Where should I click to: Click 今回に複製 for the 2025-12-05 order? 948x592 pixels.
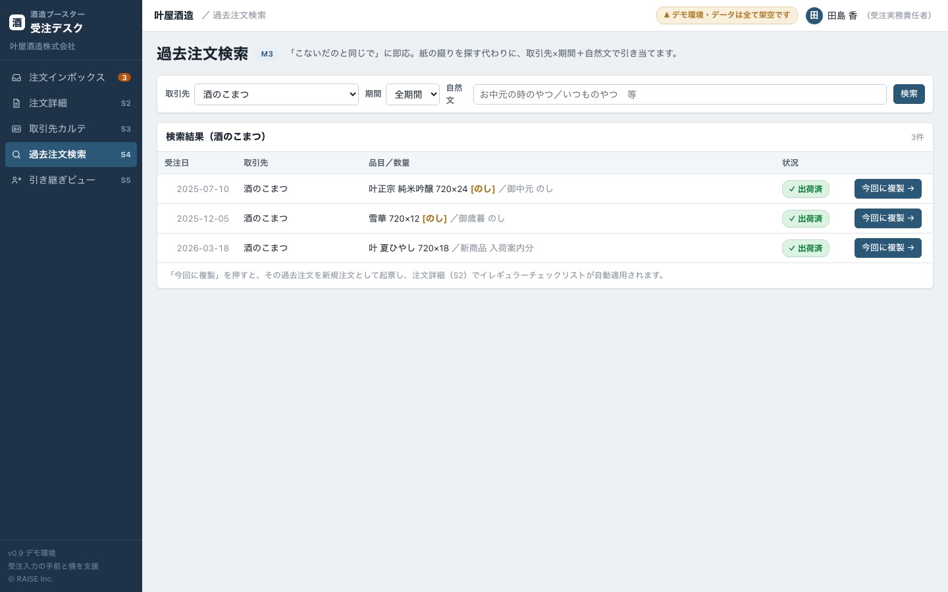[888, 218]
